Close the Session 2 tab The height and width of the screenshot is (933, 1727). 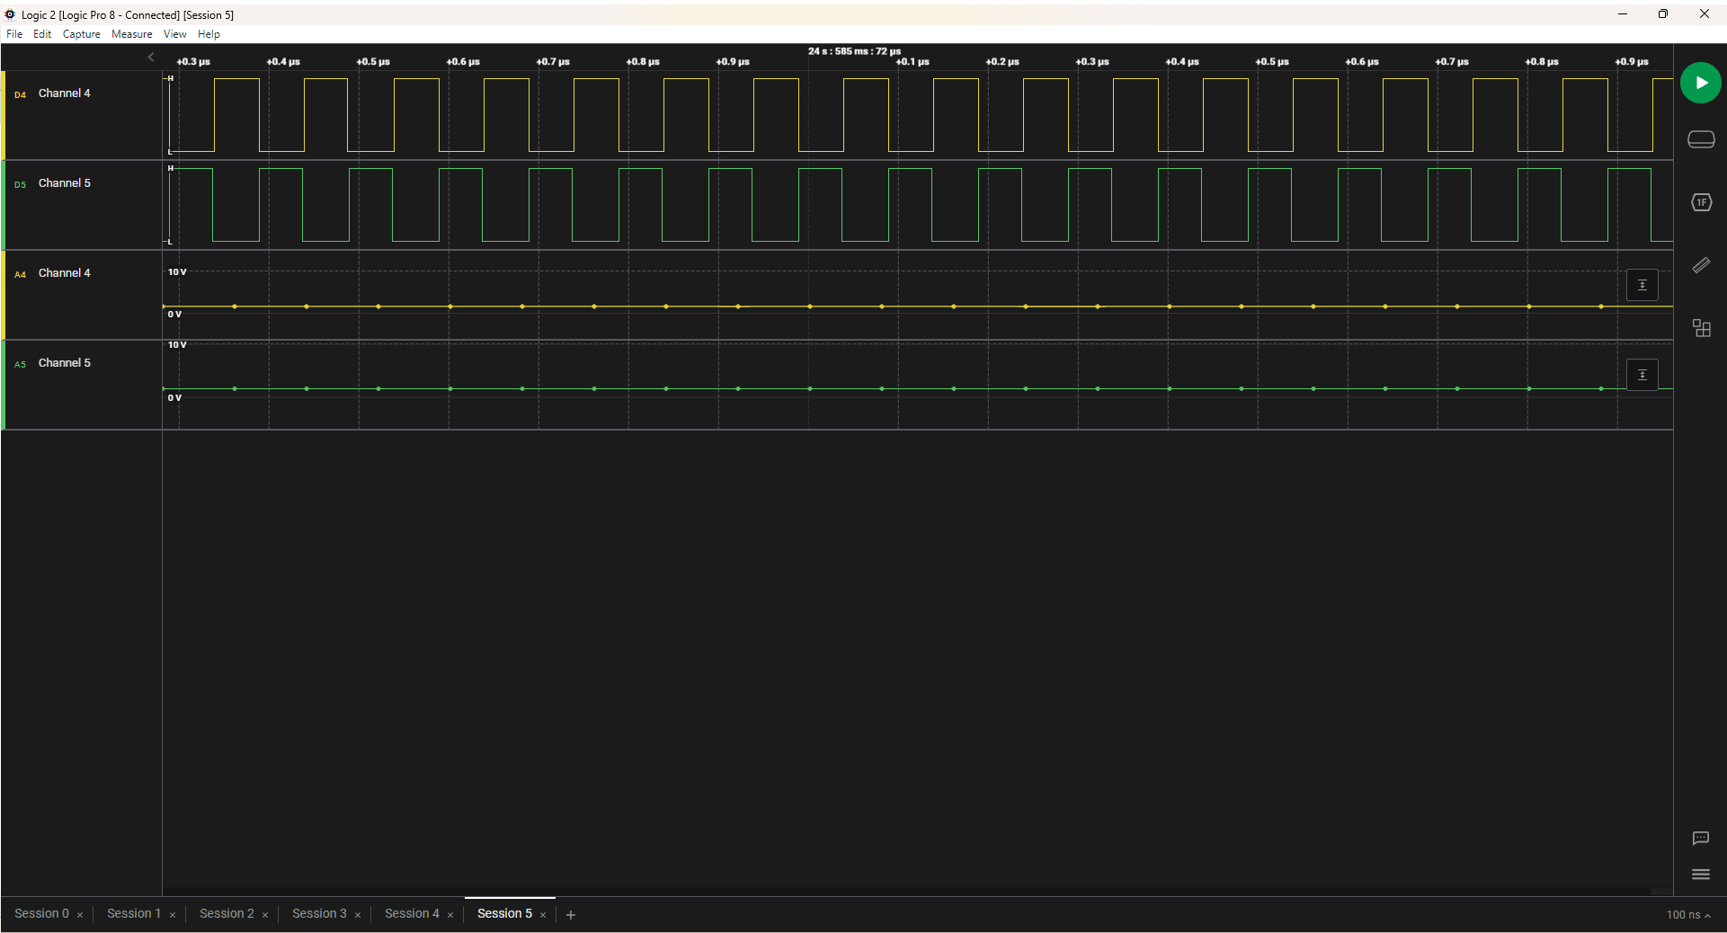pos(265,915)
